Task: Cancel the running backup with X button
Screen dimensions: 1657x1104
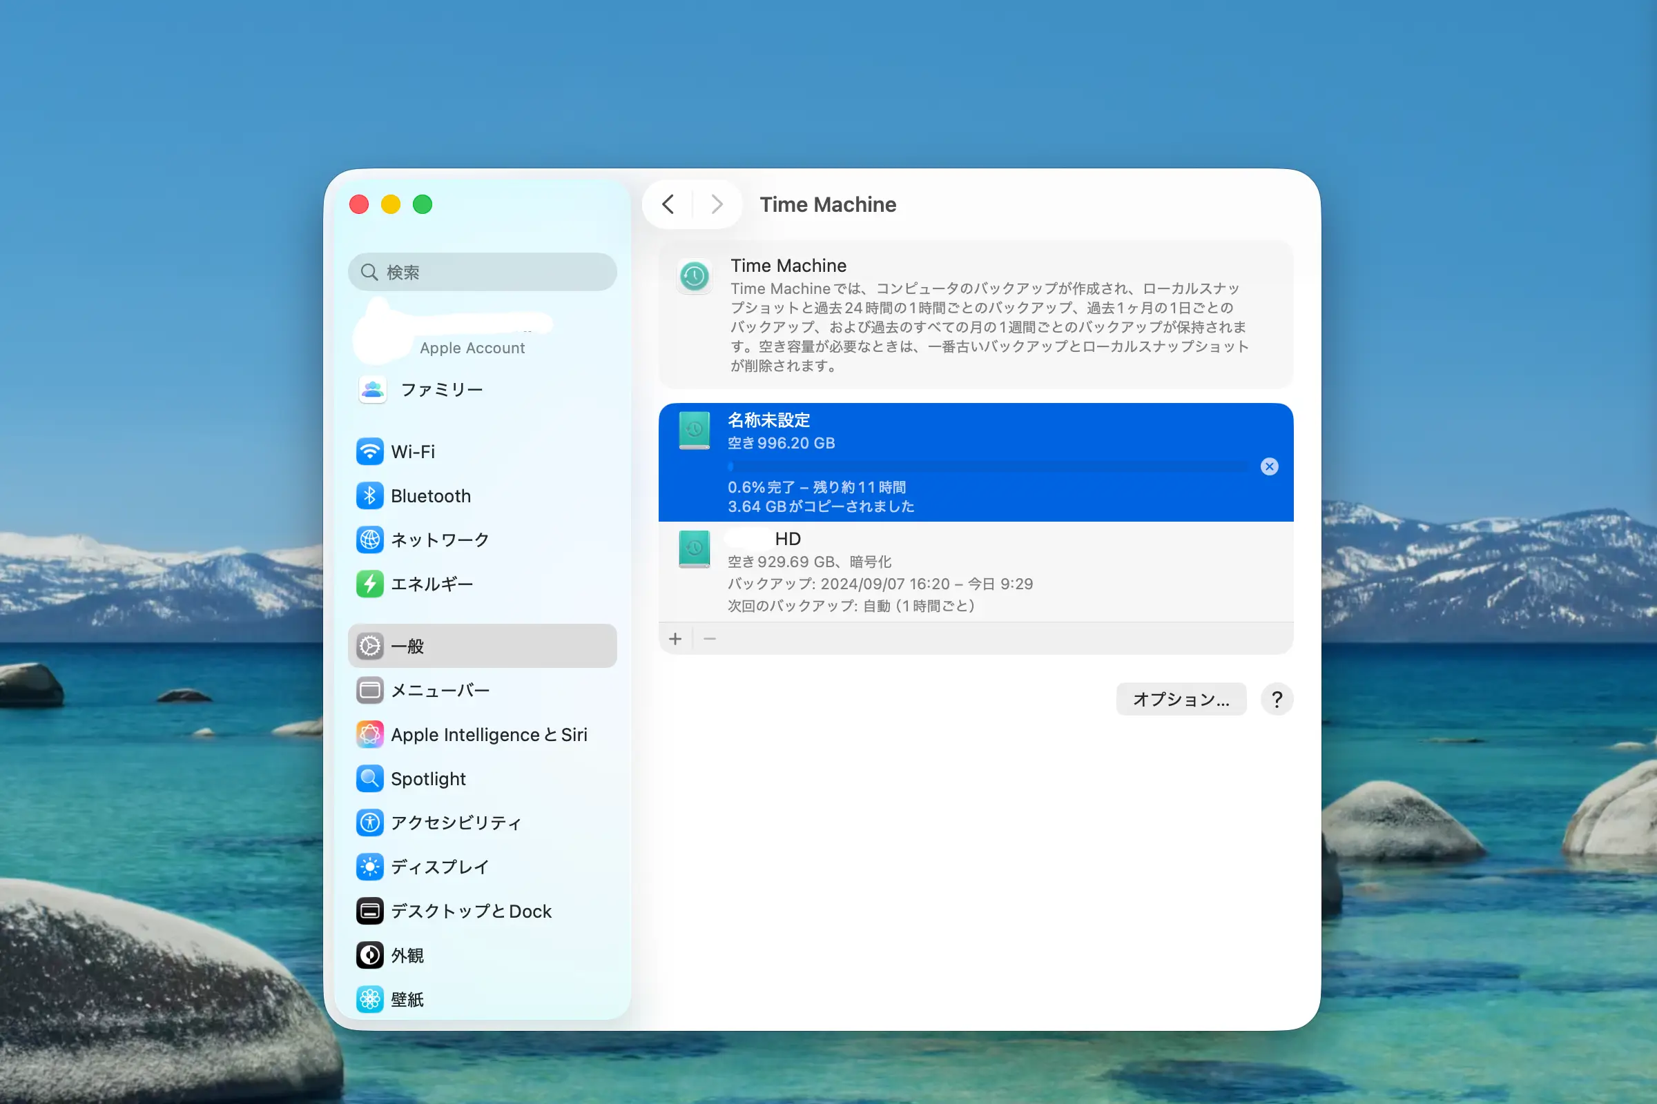Action: point(1269,466)
